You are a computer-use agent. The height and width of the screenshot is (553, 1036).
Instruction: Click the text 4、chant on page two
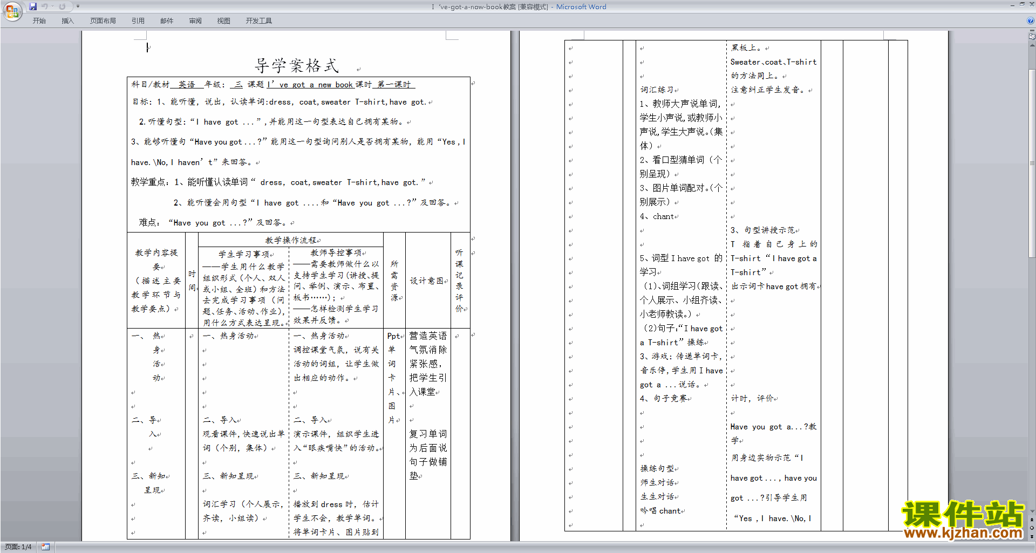(657, 216)
